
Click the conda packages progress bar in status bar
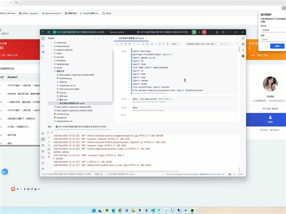coord(210,174)
